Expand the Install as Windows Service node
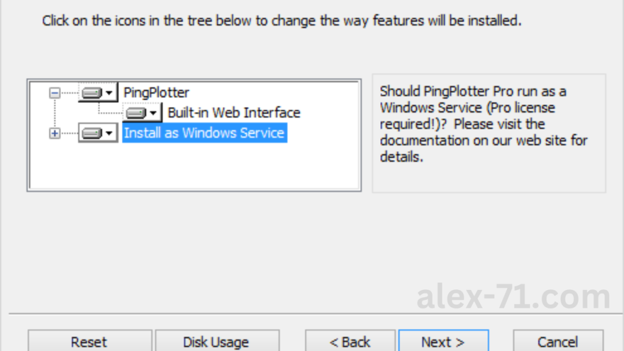The height and width of the screenshot is (351, 624). point(55,133)
